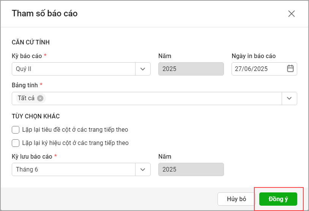Viewport: 309px width, 211px height.
Task: Expand the Bảng tính dropdown arrow
Action: point(289,98)
